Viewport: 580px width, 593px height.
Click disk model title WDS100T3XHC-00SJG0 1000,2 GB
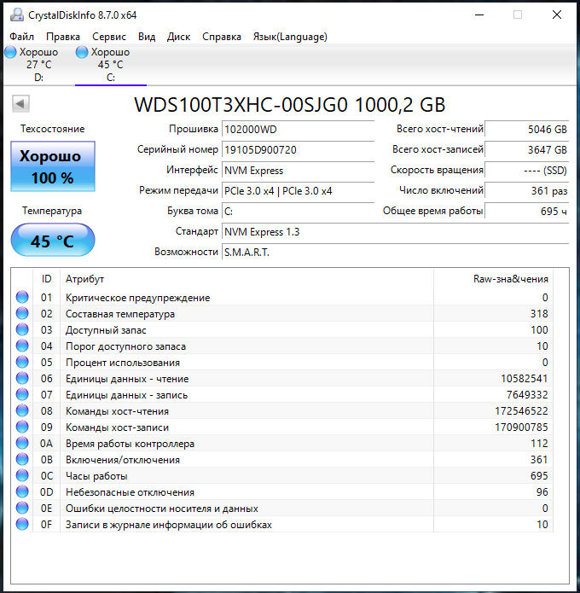click(290, 104)
